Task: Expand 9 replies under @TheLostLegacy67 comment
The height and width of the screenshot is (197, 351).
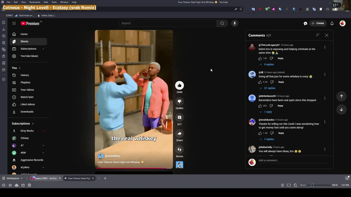Action: [x=267, y=65]
